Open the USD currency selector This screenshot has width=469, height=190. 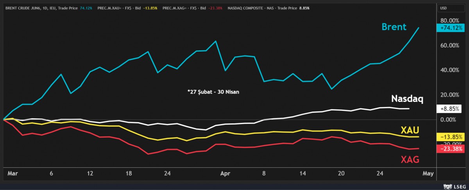[443, 7]
